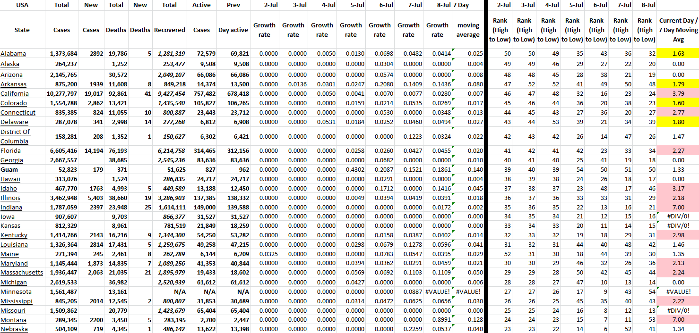Image resolution: width=699 pixels, height=333 pixels.
Task: Follow the Florida state link
Action: (x=11, y=151)
